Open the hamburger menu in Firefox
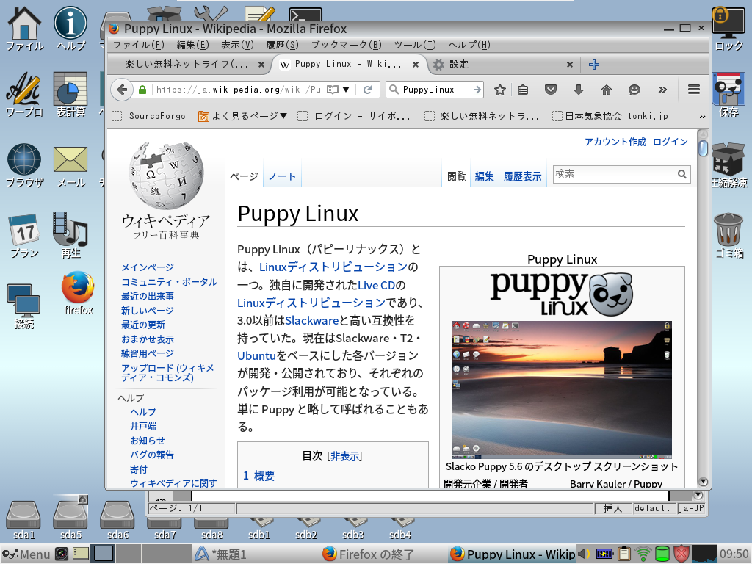752x564 pixels. coord(693,90)
